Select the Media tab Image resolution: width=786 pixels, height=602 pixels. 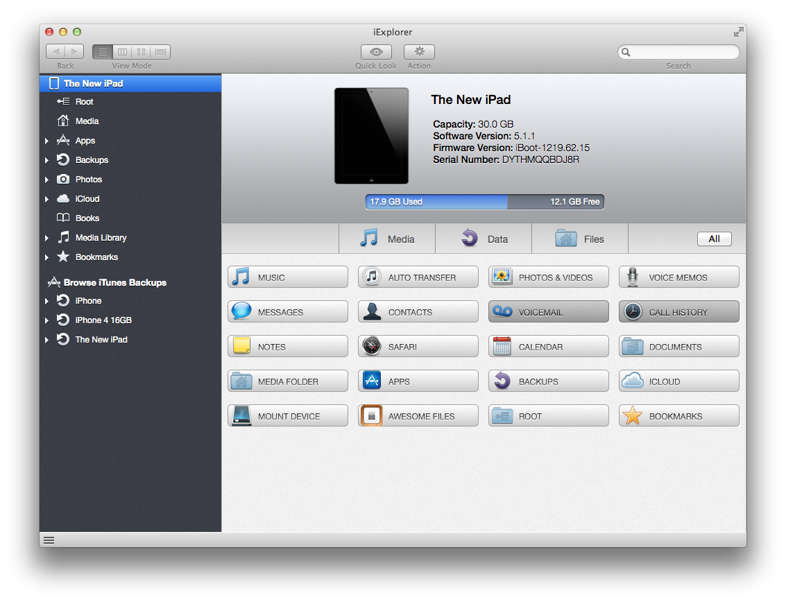tap(387, 239)
